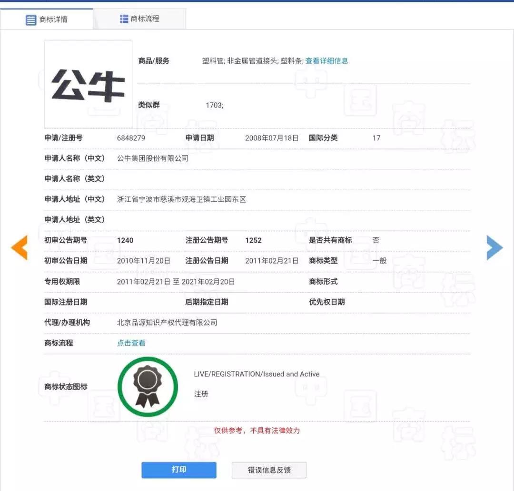Go to previous trademark with orange arrow
514x491 pixels.
tap(20, 247)
